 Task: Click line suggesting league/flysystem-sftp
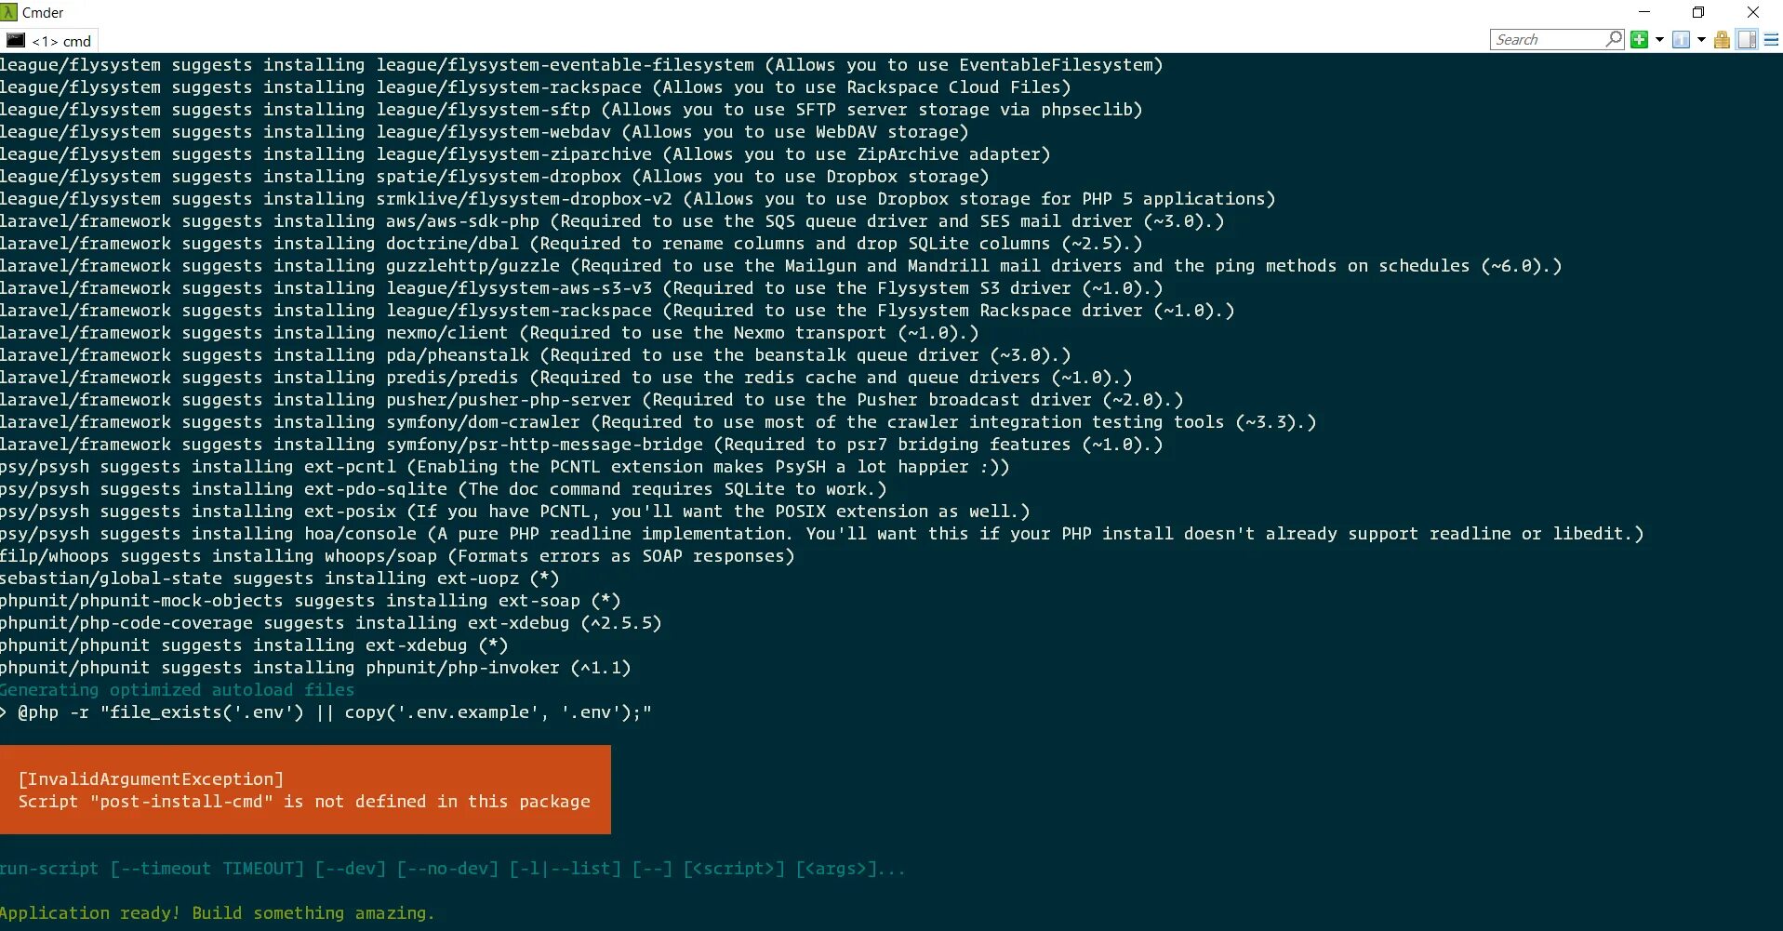coord(571,110)
